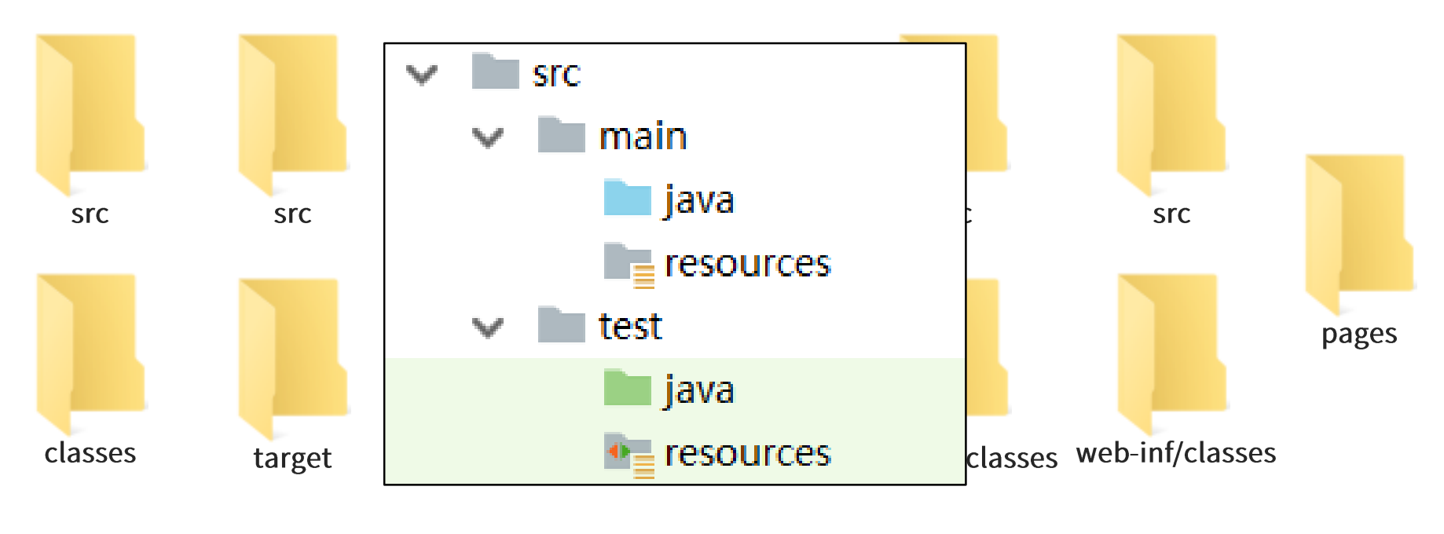Select the test label in the tree
Screen dimensions: 1444x534
coord(630,327)
